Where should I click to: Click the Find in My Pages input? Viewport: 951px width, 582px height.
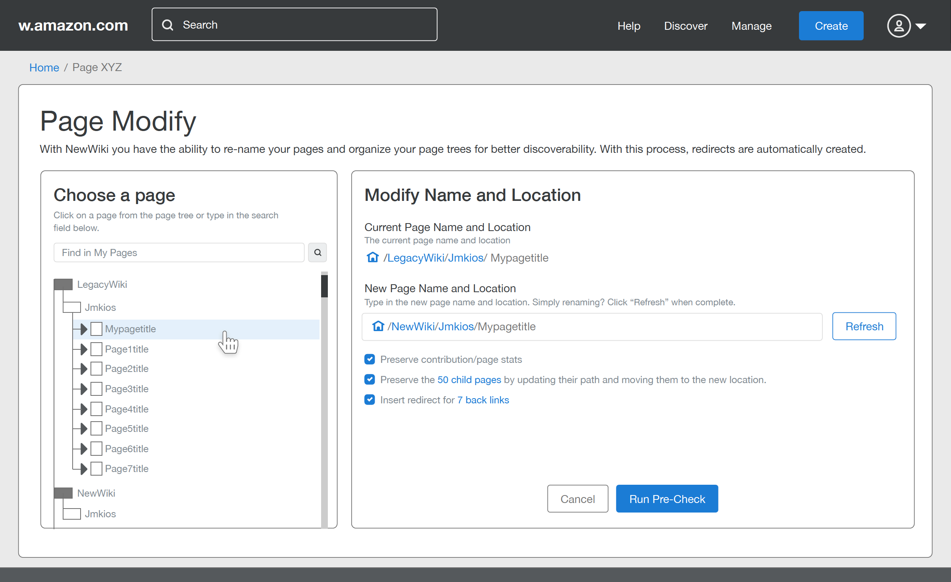click(x=179, y=252)
